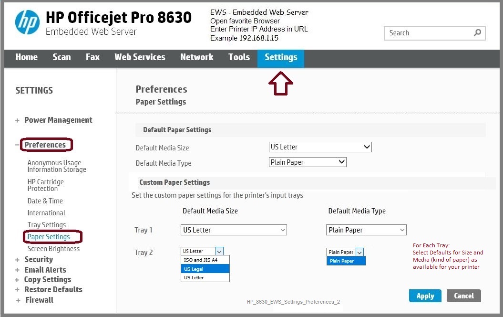Image resolution: width=503 pixels, height=317 pixels.
Task: Switch to the Web Services tab
Action: pyautogui.click(x=140, y=57)
